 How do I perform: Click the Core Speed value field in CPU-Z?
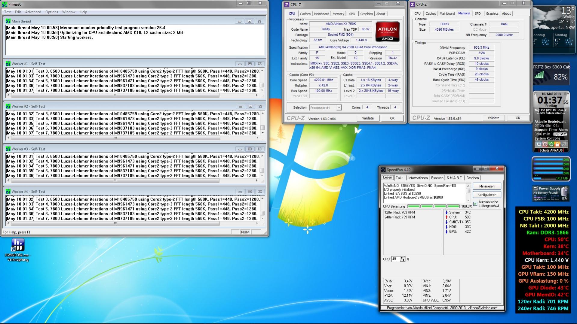click(x=324, y=80)
